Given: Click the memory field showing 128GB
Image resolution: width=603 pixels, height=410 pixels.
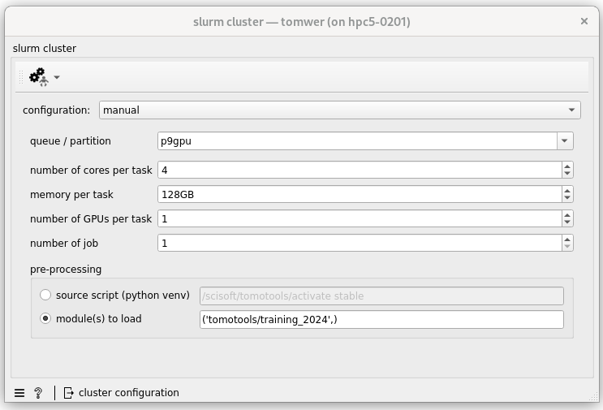Looking at the screenshot, I should [360, 194].
